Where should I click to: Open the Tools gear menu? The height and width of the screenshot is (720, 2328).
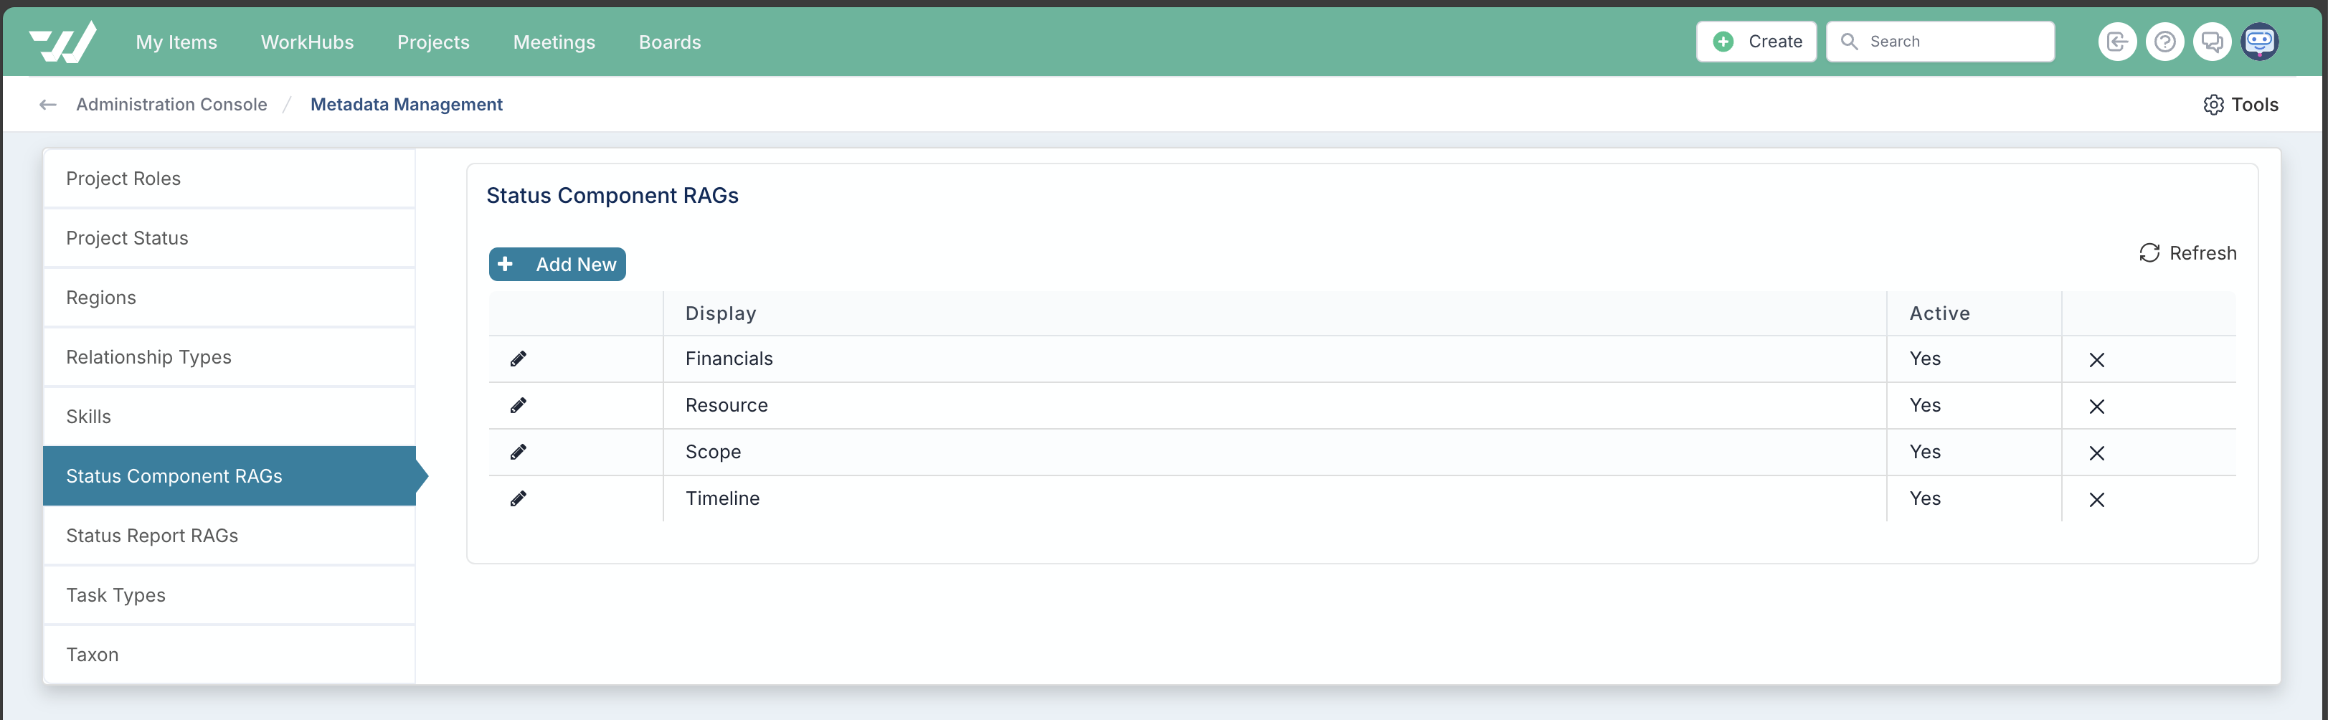coord(2241,105)
